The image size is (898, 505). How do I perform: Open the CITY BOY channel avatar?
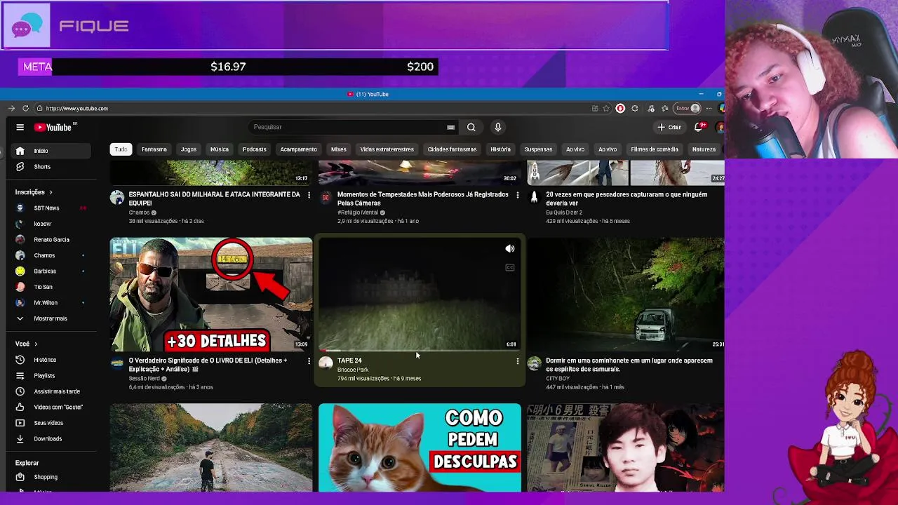535,363
